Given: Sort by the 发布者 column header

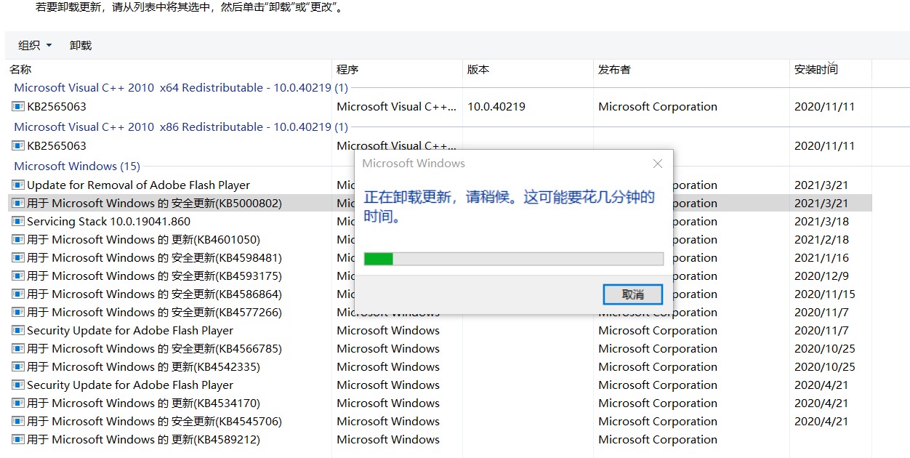Looking at the screenshot, I should coord(614,70).
